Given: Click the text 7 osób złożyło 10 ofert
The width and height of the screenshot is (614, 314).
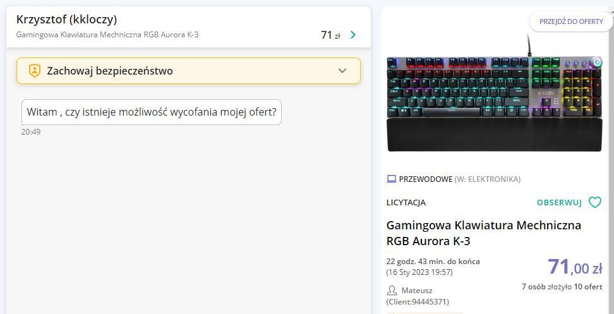Looking at the screenshot, I should (x=562, y=287).
